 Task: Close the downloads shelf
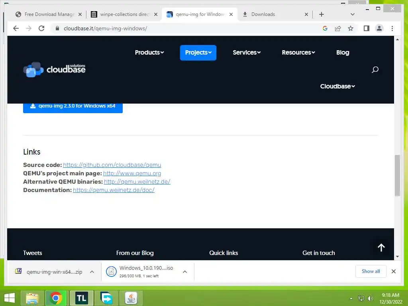click(393, 271)
